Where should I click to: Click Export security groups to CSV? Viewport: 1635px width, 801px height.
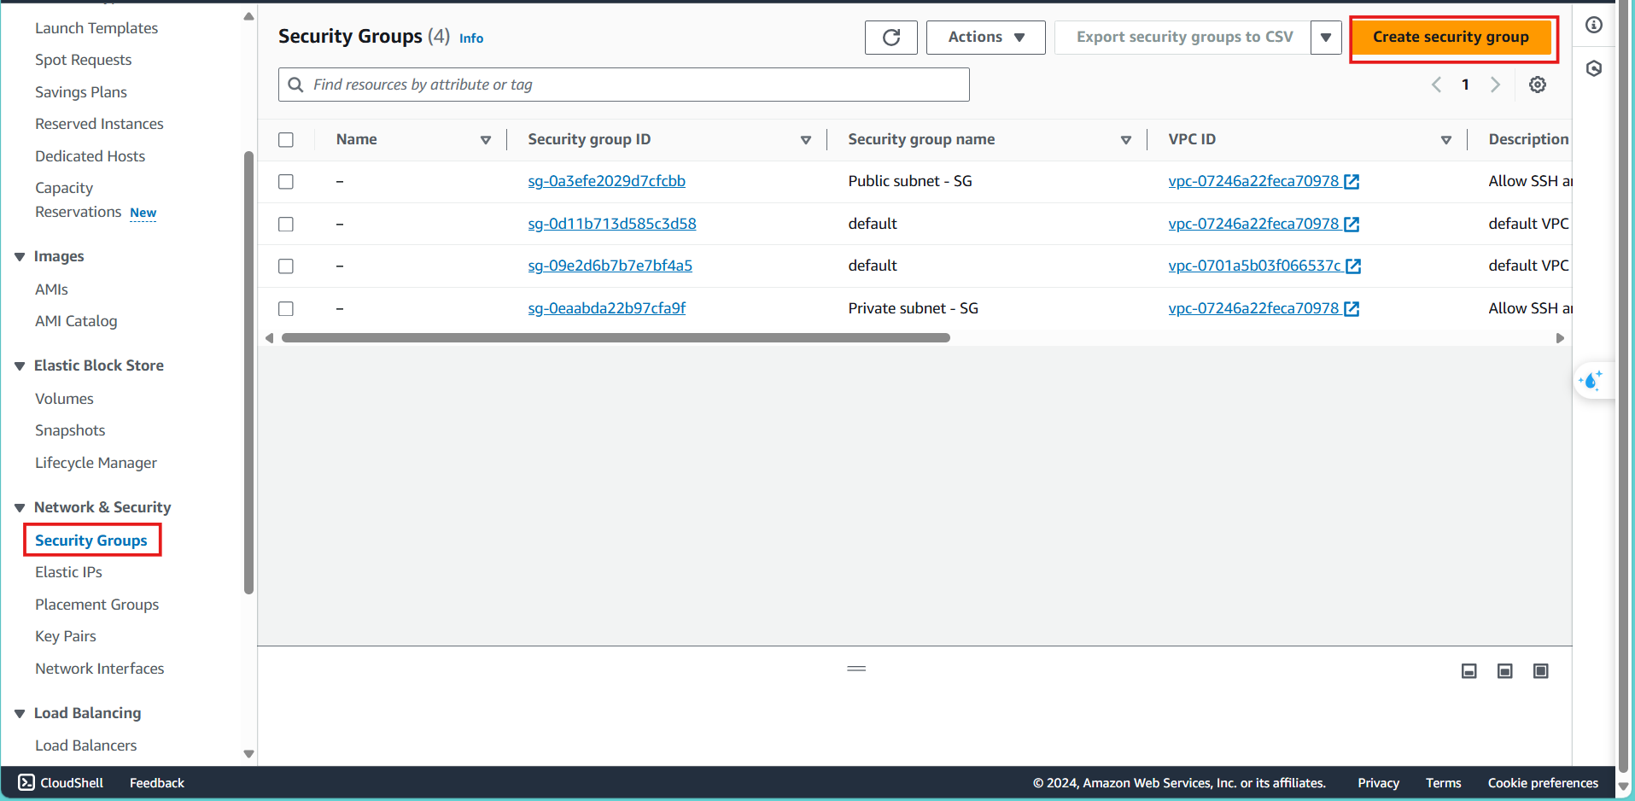click(x=1184, y=38)
